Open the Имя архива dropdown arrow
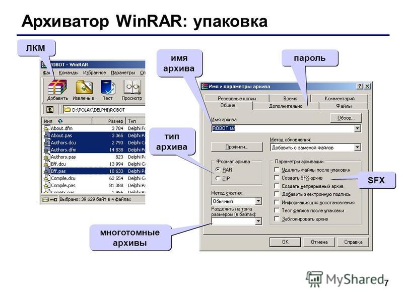 pos(357,128)
